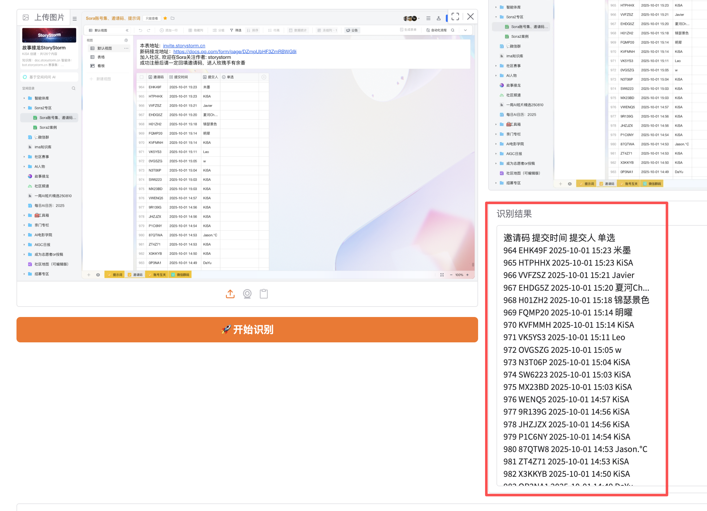This screenshot has height=511, width=707.
Task: Click the 邀请码 sheet tab checkbox icon
Action: point(129,275)
